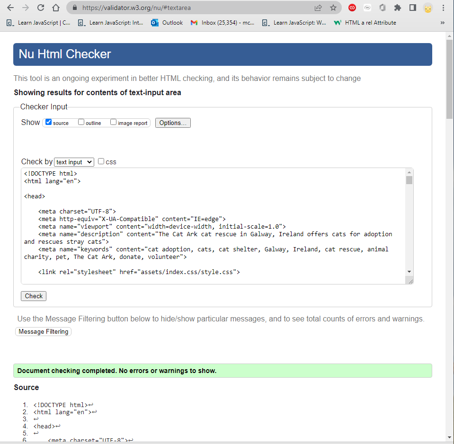Open the Message Filtering button
This screenshot has height=444, width=454.
(x=44, y=331)
